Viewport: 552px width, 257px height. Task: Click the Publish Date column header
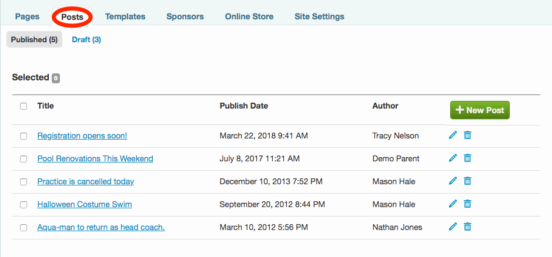tap(243, 106)
